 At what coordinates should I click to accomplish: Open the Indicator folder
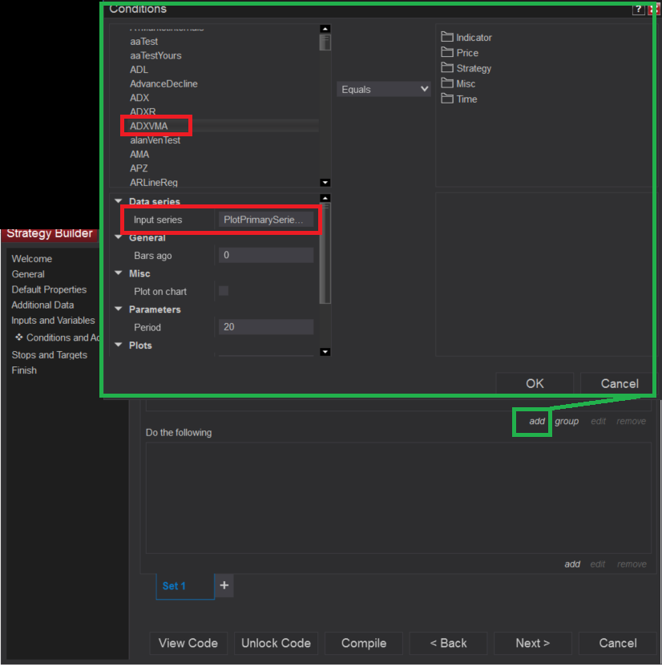[466, 38]
